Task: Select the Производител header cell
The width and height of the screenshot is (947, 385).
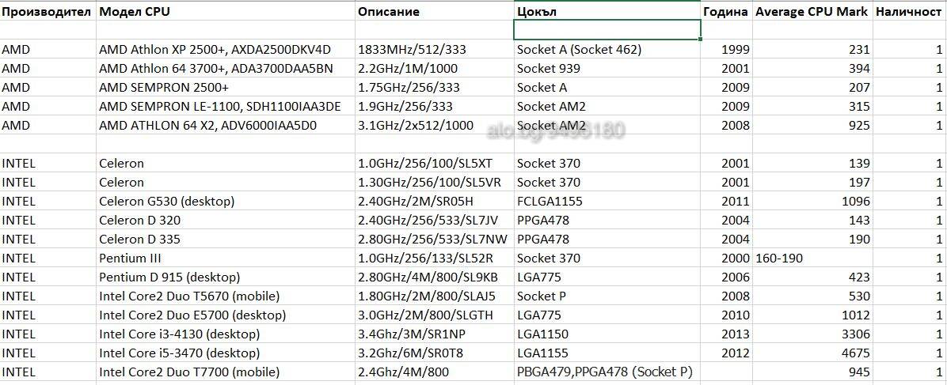Action: 48,12
